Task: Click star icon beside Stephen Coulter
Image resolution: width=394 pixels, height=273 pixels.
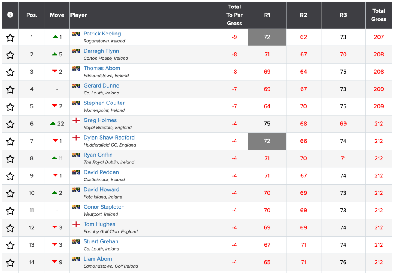Action: click(10, 107)
